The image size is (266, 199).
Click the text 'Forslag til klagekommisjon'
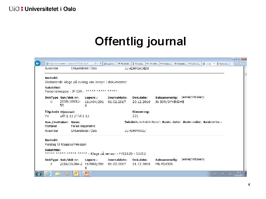pos(65,144)
